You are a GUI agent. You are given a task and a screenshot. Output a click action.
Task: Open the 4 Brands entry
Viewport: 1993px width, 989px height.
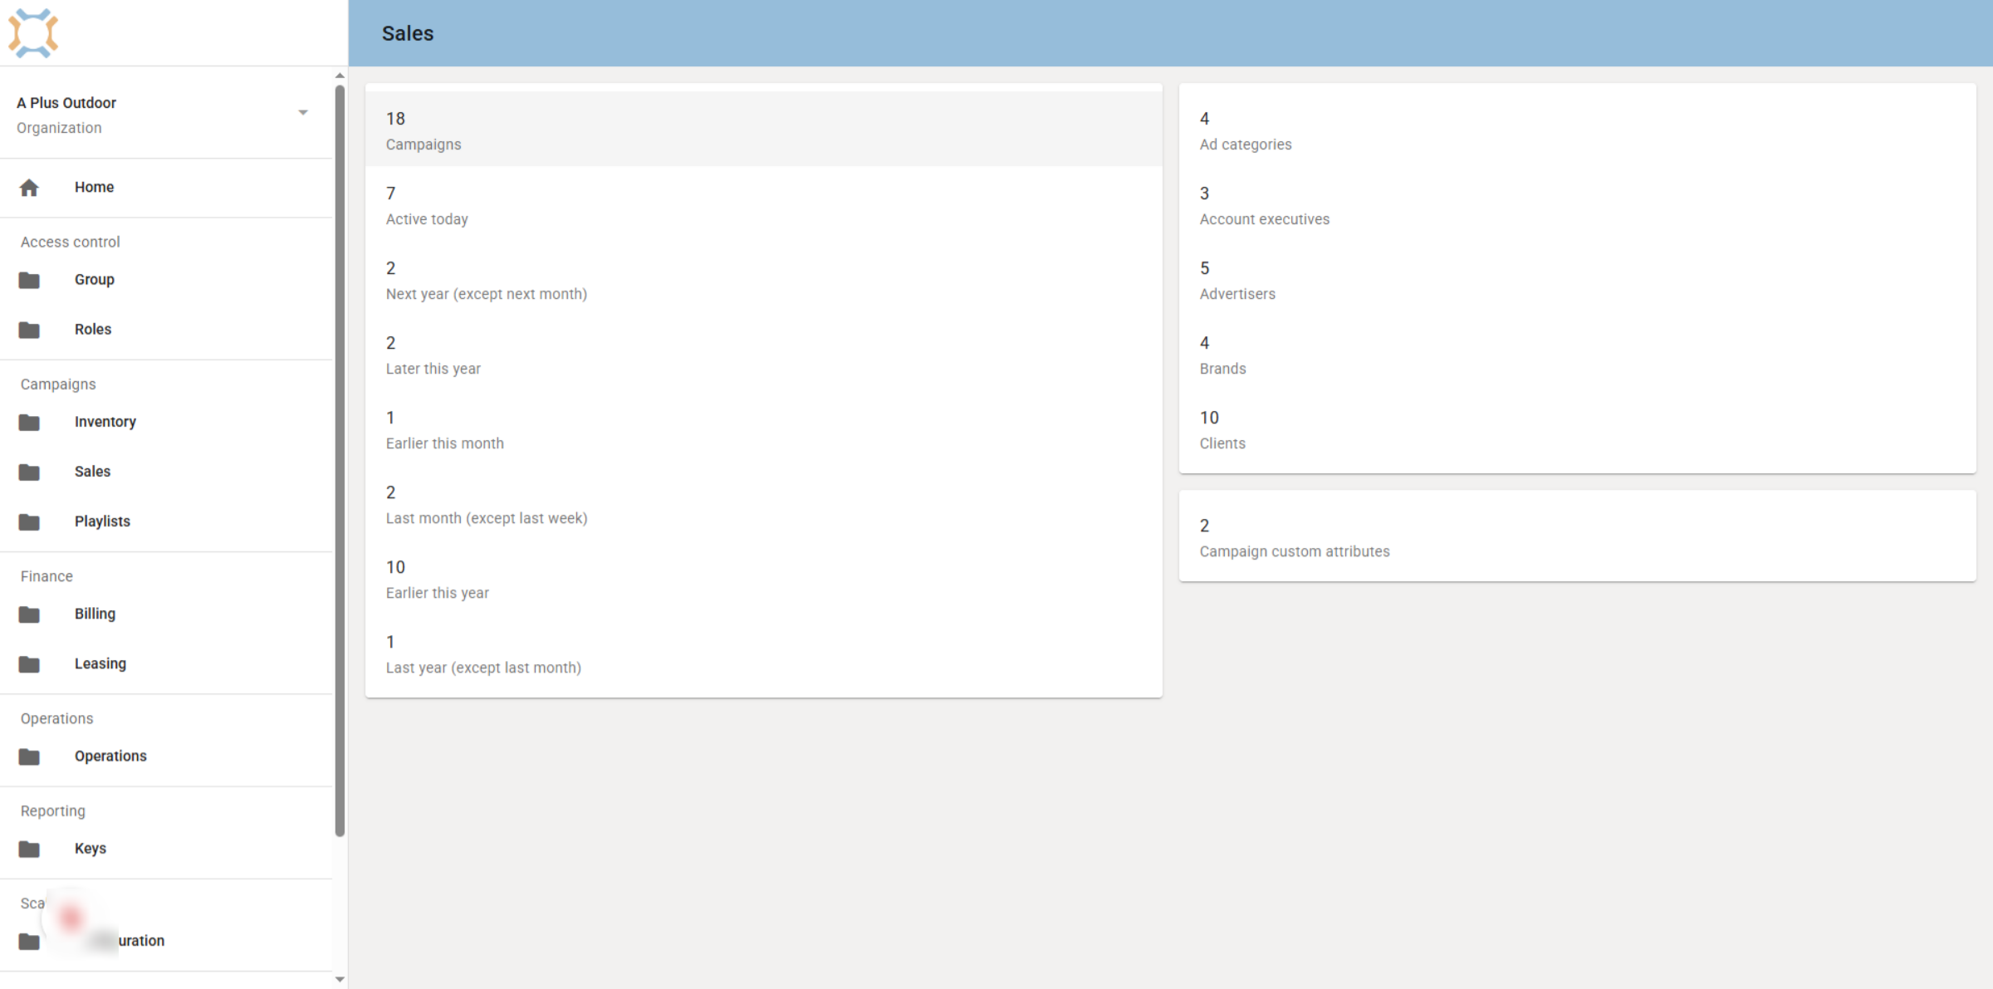[1578, 353]
